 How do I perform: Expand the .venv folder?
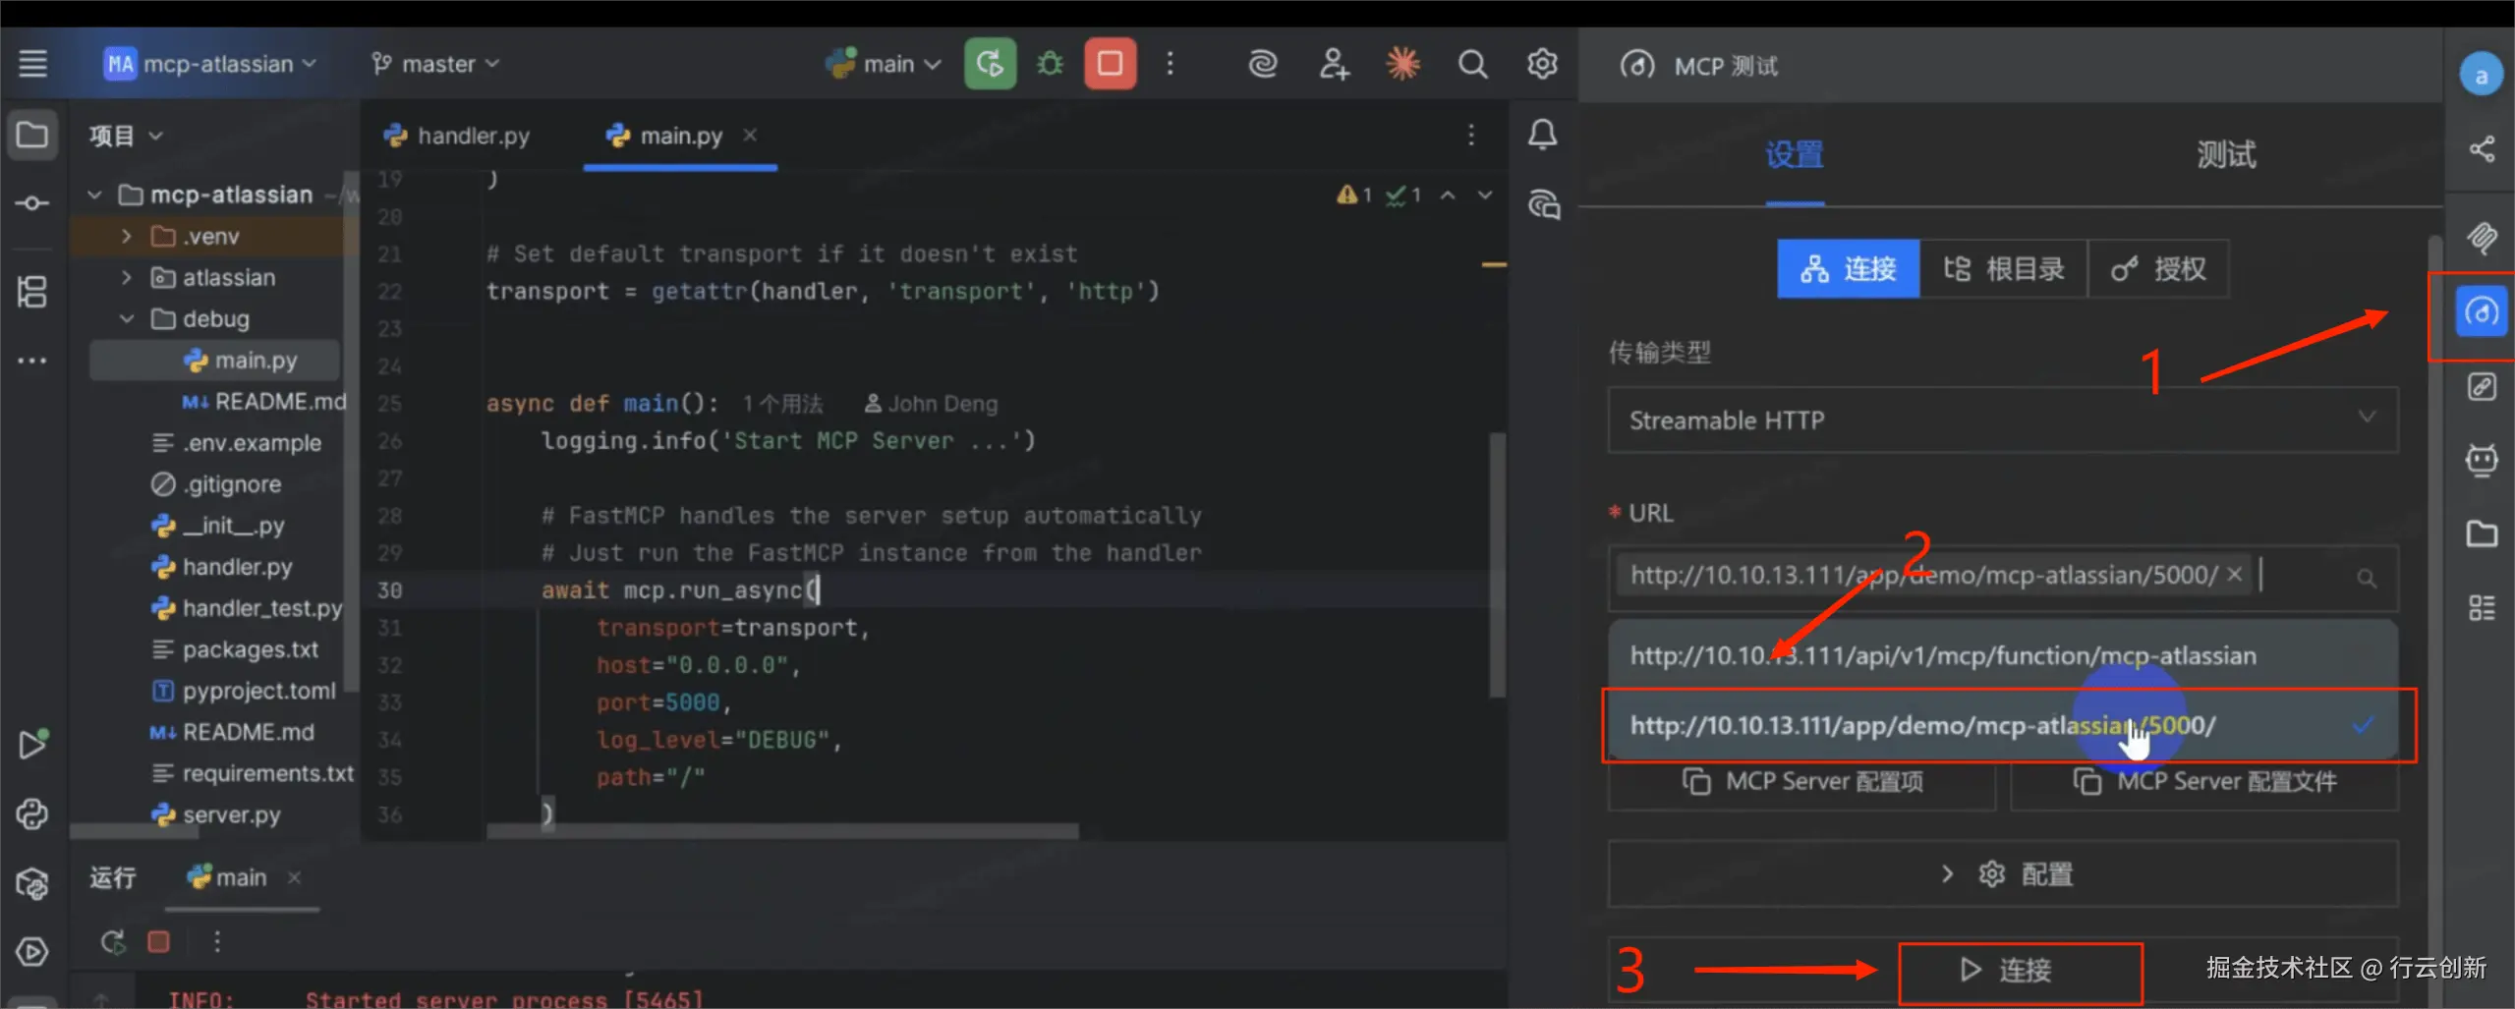[x=126, y=236]
